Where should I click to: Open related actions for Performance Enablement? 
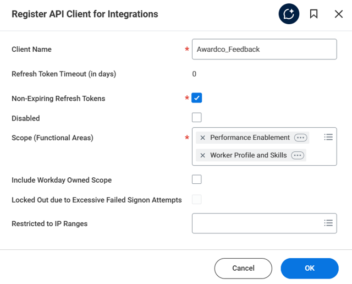[300, 138]
